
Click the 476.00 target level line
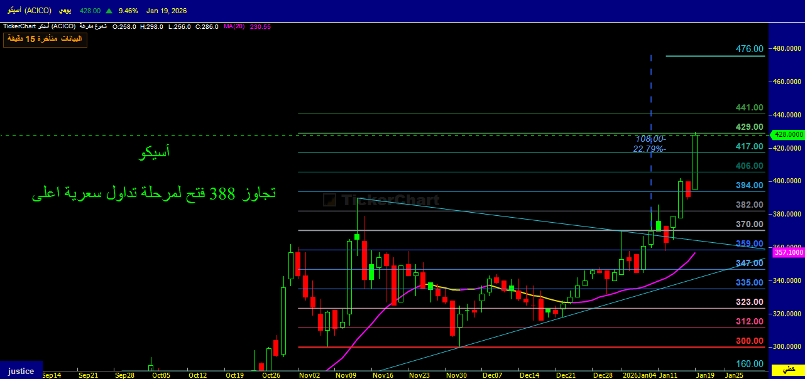tap(715, 56)
